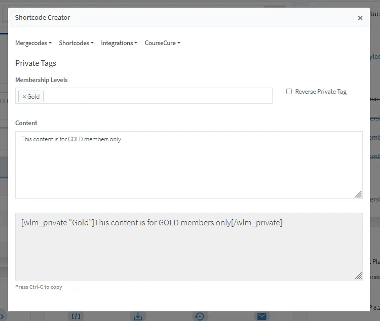Click inside the Membership Levels field
Screen dimensions: 380x321
pos(144,96)
